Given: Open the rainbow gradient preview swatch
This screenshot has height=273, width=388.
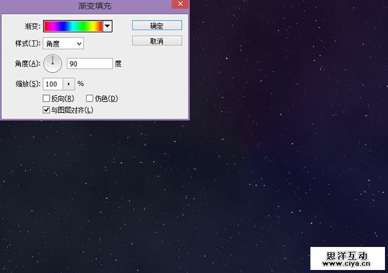Looking at the screenshot, I should point(73,26).
